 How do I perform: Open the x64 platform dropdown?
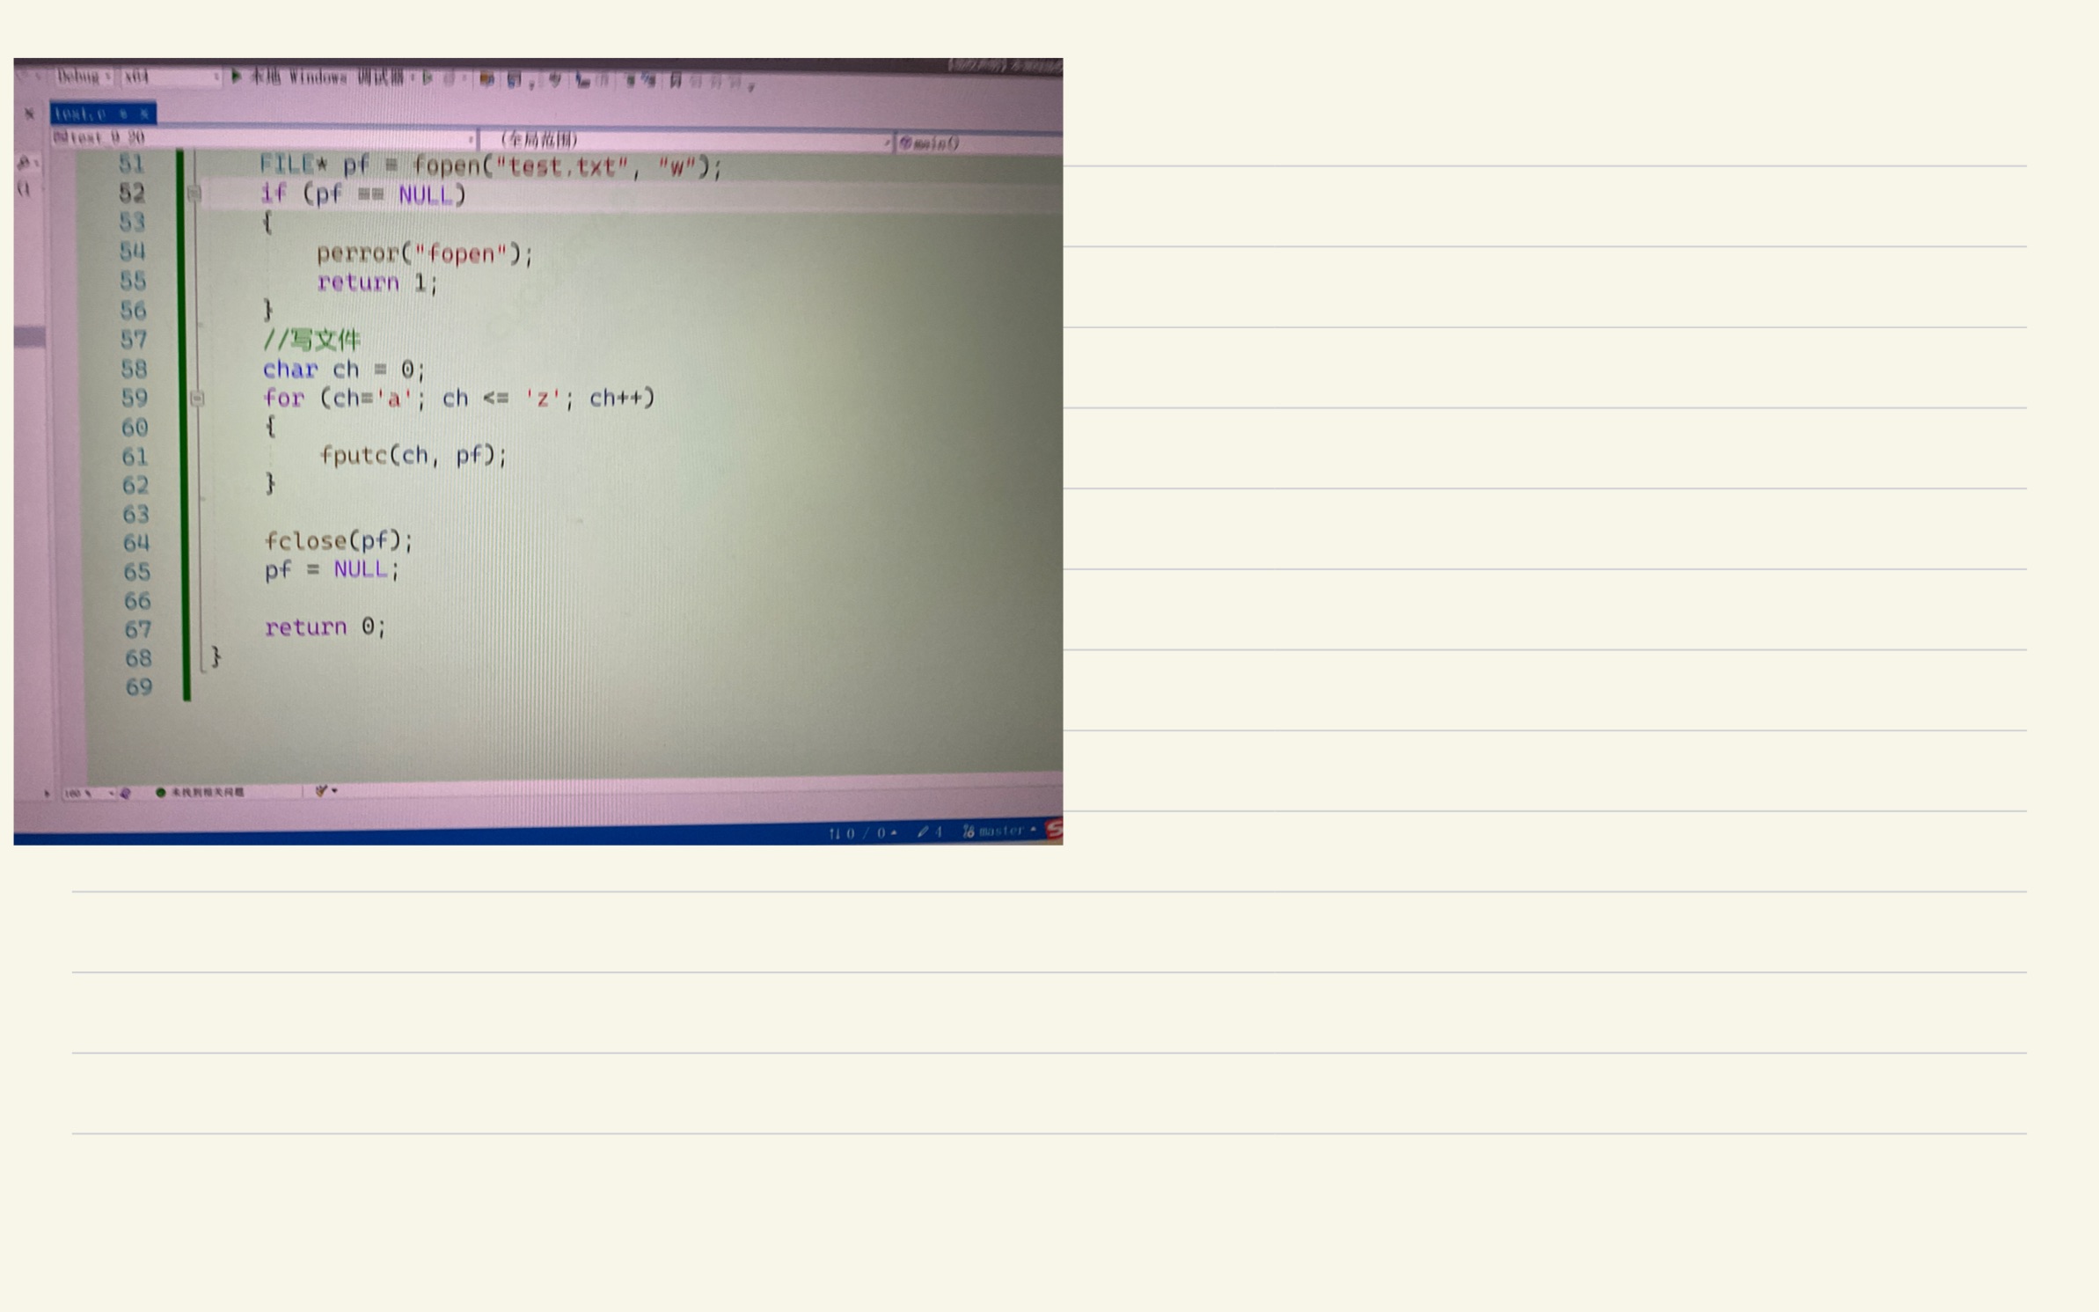click(170, 77)
